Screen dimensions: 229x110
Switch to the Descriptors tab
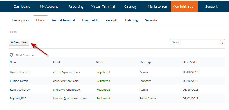pyautogui.click(x=21, y=20)
